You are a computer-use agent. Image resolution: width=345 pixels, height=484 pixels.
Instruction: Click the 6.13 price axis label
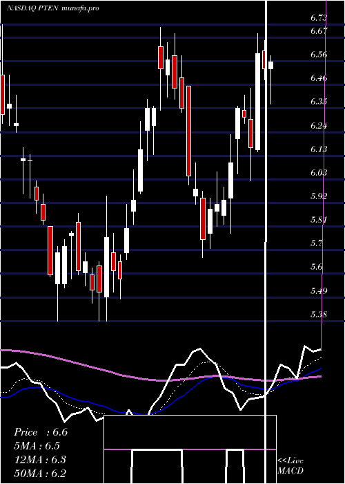319,149
